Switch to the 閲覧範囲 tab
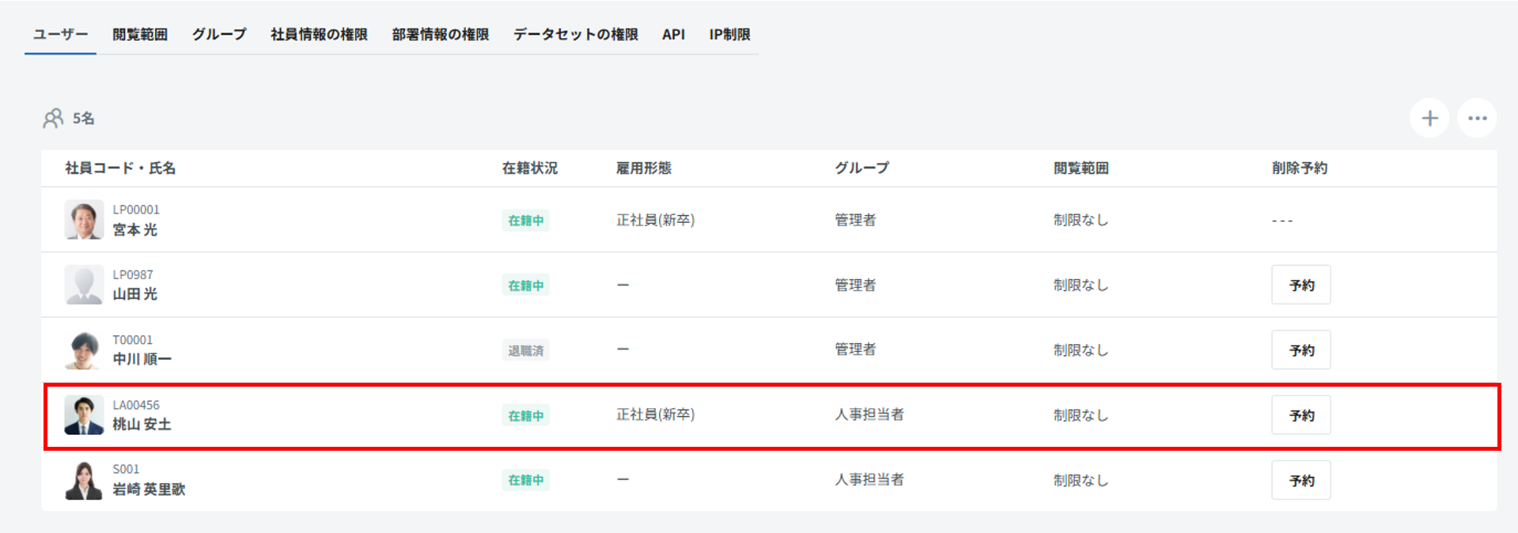Viewport: 1518px width, 533px height. click(140, 35)
